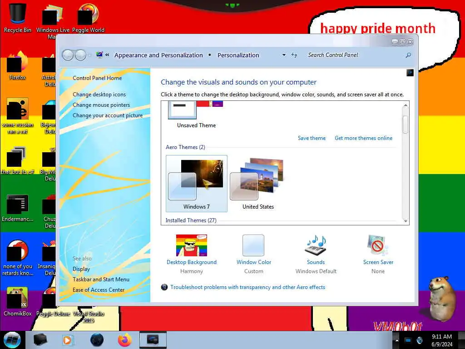Click the 'Aero Themes (2)' heading
The width and height of the screenshot is (465, 349).
[x=185, y=147]
